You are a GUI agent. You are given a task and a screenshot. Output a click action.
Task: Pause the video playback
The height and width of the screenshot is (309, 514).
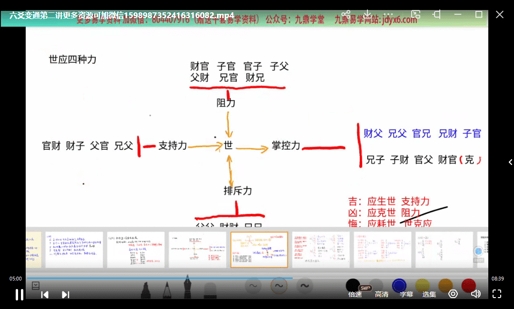pyautogui.click(x=20, y=294)
